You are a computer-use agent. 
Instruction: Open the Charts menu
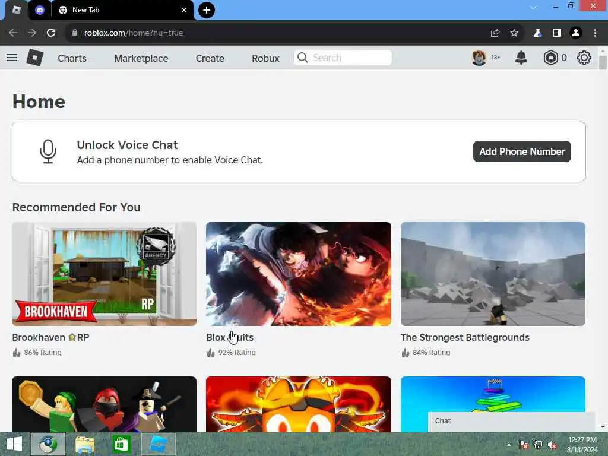72,58
